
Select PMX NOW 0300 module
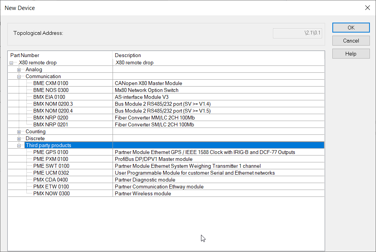click(x=51, y=193)
